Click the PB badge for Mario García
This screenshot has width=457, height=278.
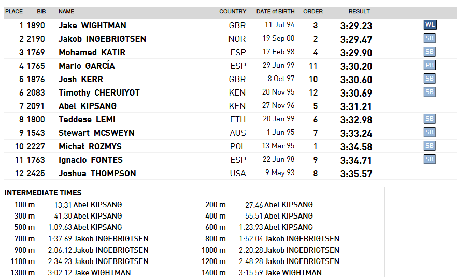430,65
